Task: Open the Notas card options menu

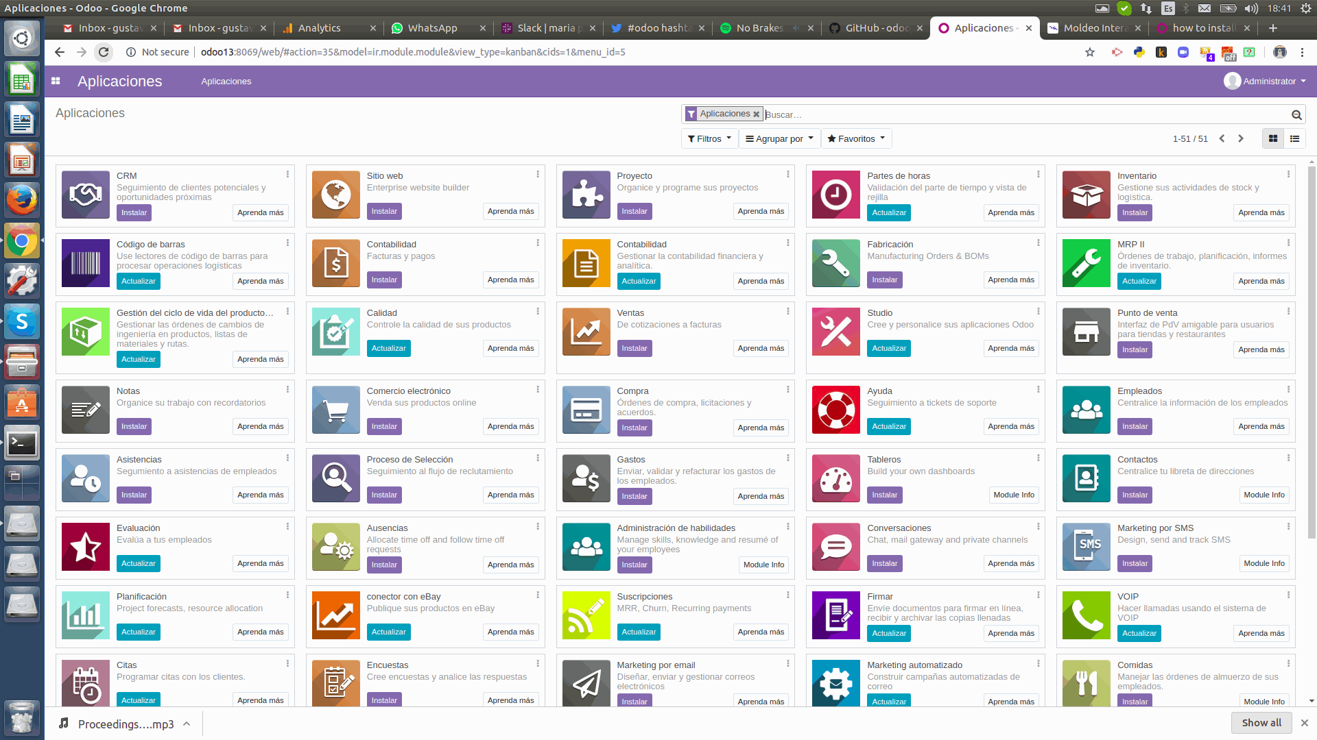Action: coord(287,390)
